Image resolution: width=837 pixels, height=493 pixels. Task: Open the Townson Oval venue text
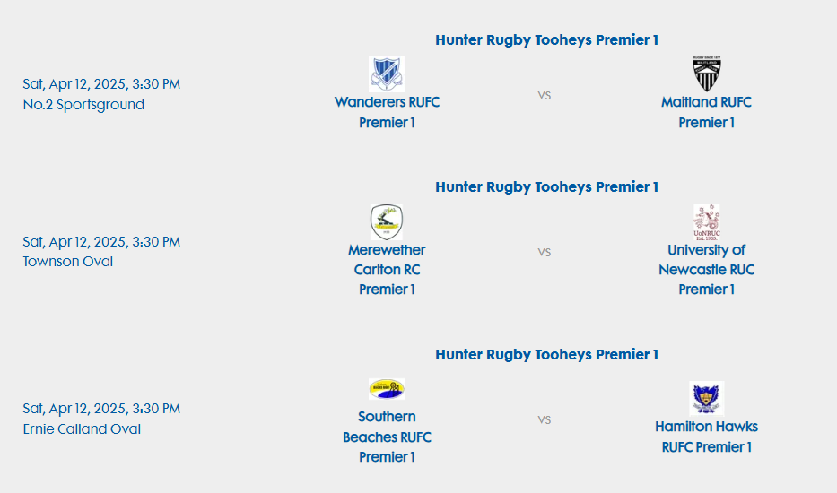pyautogui.click(x=68, y=262)
